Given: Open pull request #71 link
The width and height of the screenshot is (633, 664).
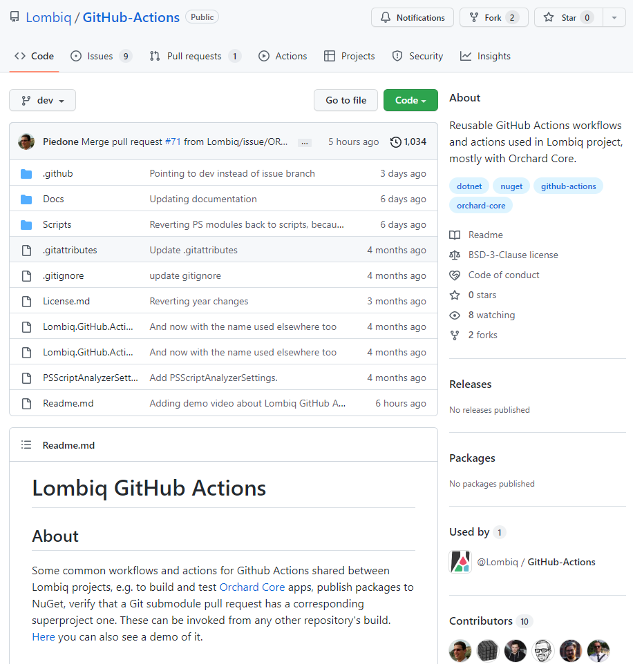Looking at the screenshot, I should [173, 141].
